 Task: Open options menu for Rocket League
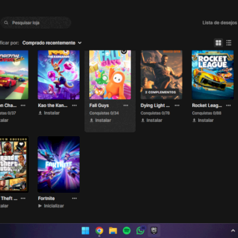point(228,105)
